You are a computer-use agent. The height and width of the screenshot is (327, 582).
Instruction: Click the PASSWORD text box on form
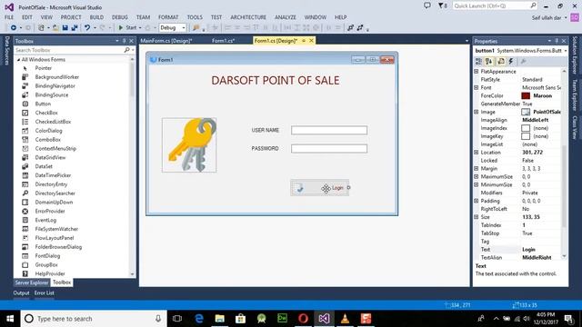click(329, 149)
